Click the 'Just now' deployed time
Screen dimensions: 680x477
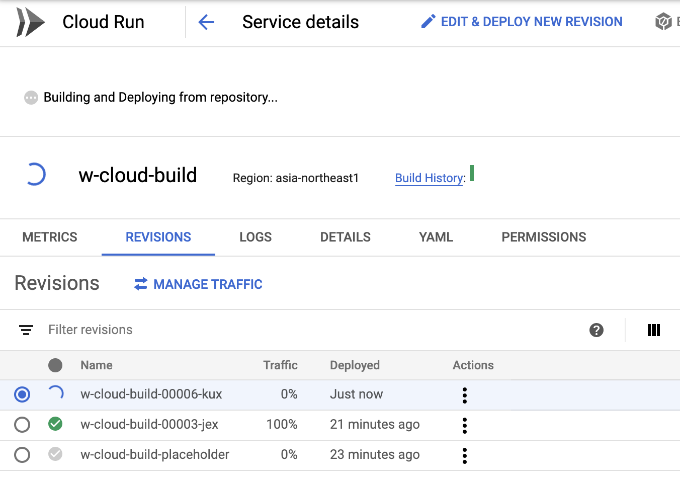pyautogui.click(x=357, y=394)
